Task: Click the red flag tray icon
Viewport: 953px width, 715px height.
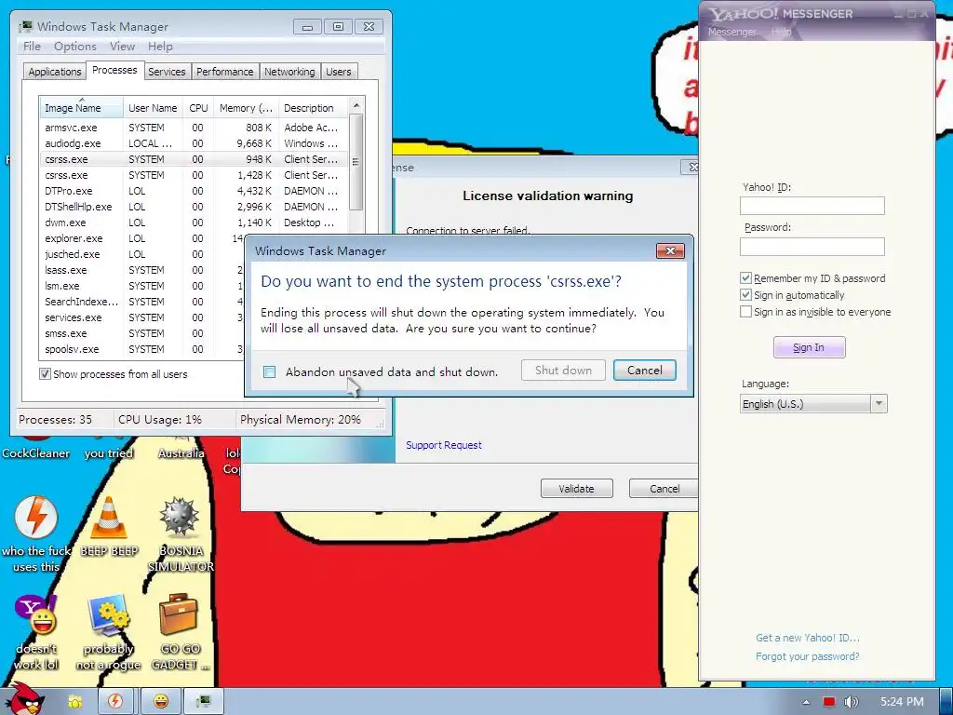Action: pos(829,702)
